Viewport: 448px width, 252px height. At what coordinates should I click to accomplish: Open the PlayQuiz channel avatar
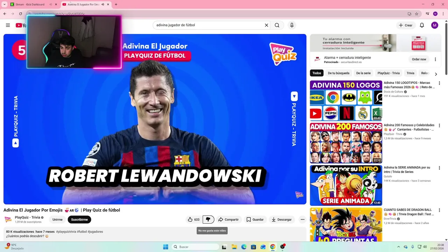click(8, 219)
